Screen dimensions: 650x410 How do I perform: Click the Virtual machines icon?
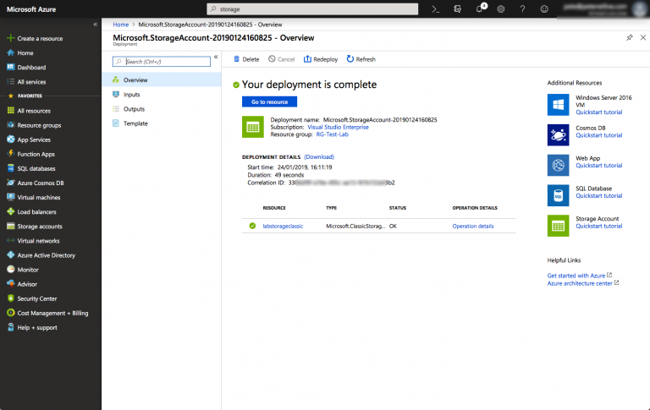[x=11, y=197]
